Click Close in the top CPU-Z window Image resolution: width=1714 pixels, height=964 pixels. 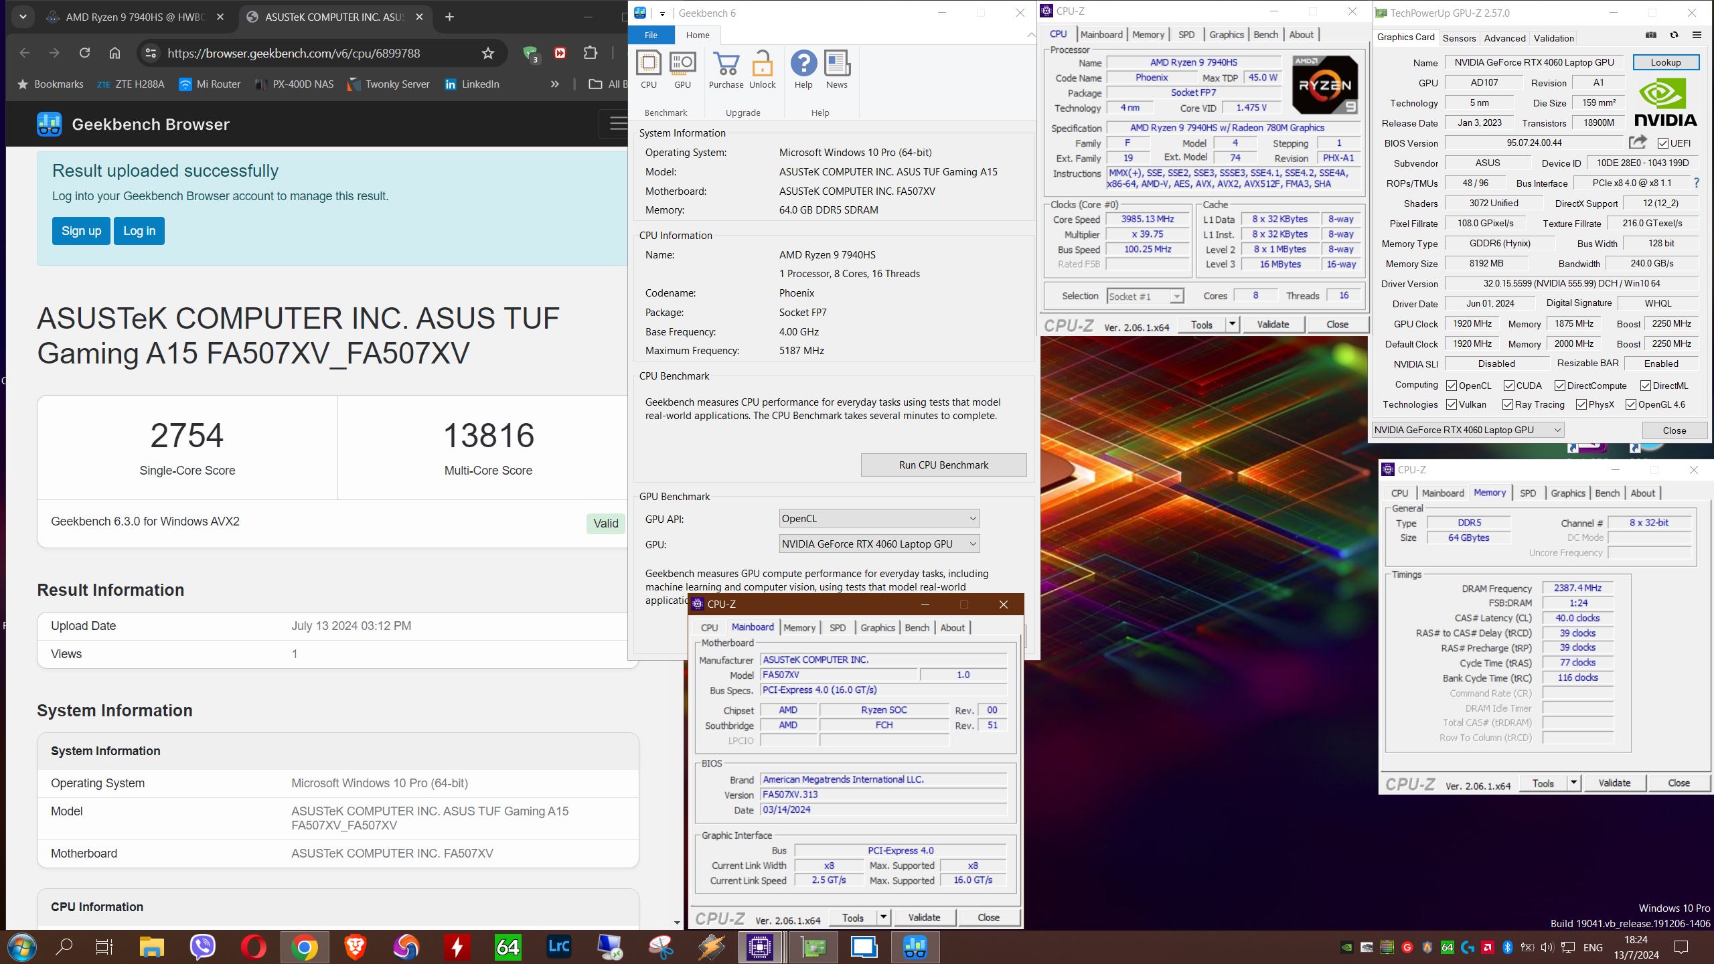click(x=1337, y=324)
